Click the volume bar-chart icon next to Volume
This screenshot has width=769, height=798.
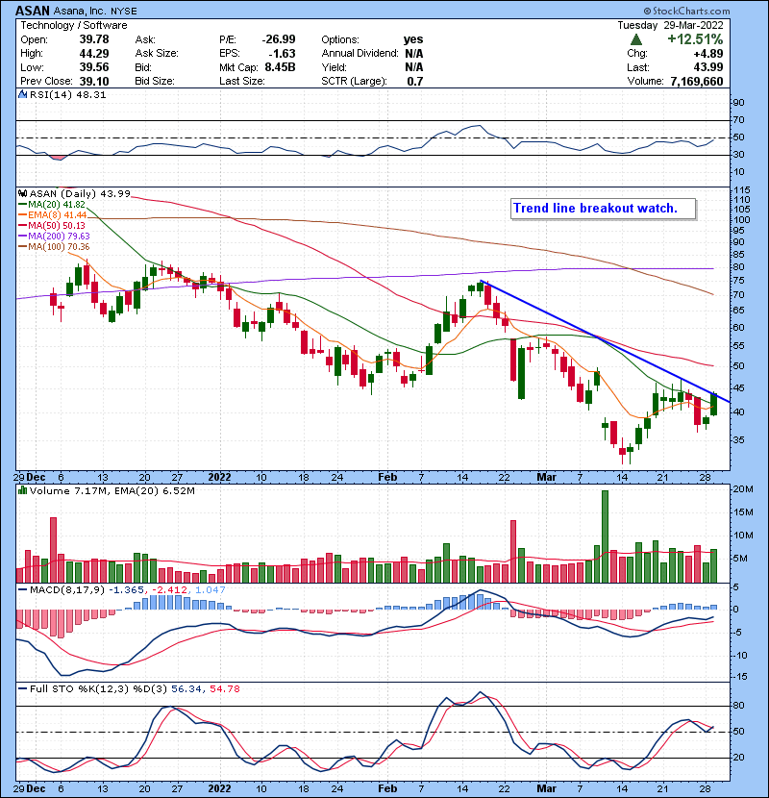[22, 490]
